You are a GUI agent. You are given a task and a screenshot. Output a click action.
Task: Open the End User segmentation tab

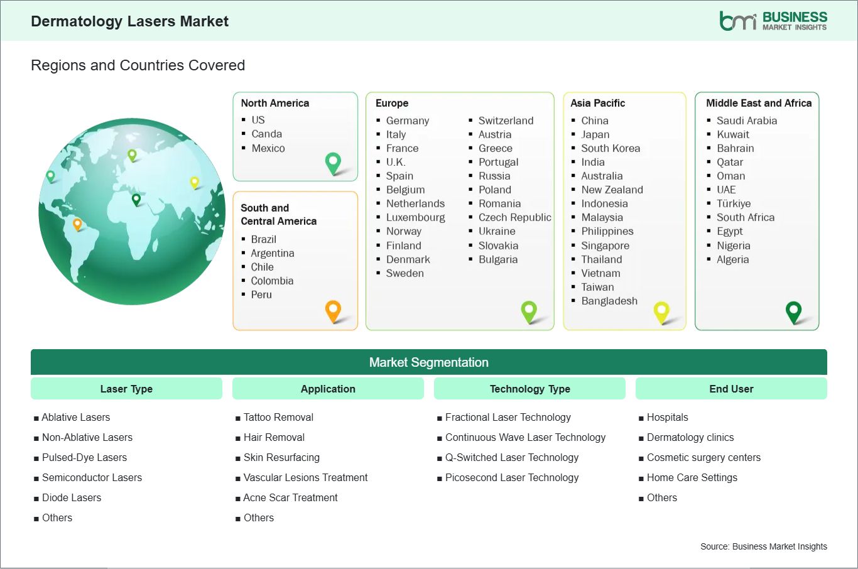[x=731, y=389]
